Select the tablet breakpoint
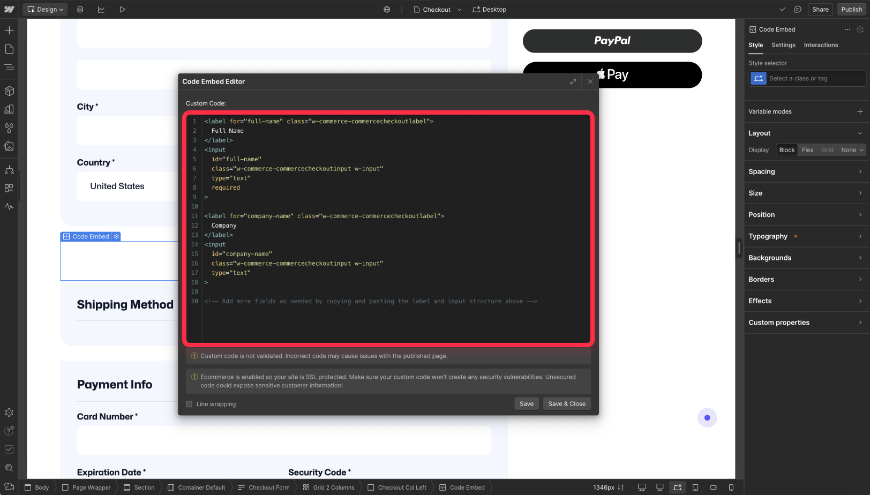 coord(695,487)
